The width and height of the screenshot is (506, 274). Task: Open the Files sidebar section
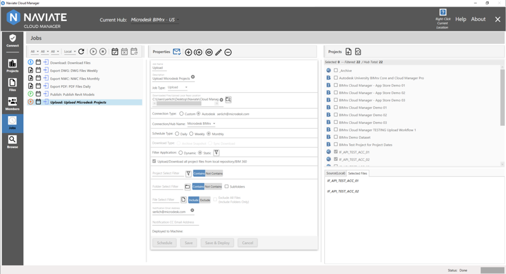tap(13, 85)
